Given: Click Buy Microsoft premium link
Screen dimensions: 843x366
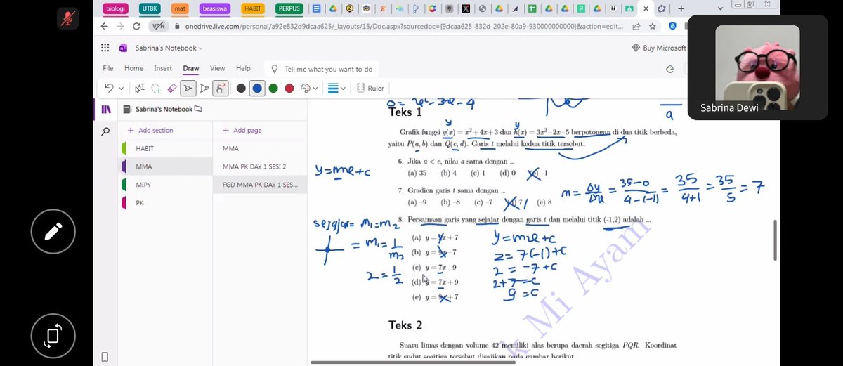Looking at the screenshot, I should click(x=659, y=48).
